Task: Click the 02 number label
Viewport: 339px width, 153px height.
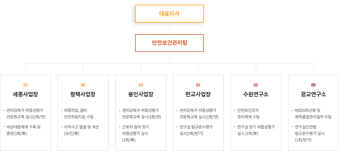Action: coord(83,85)
